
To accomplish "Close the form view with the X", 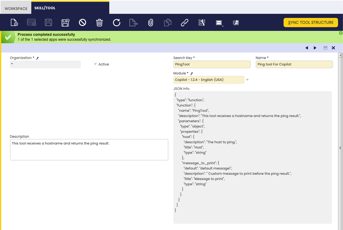I will coord(333,48).
